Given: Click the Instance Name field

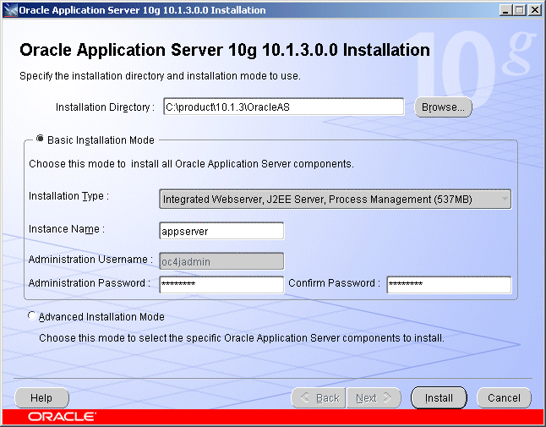Looking at the screenshot, I should coord(221,231).
